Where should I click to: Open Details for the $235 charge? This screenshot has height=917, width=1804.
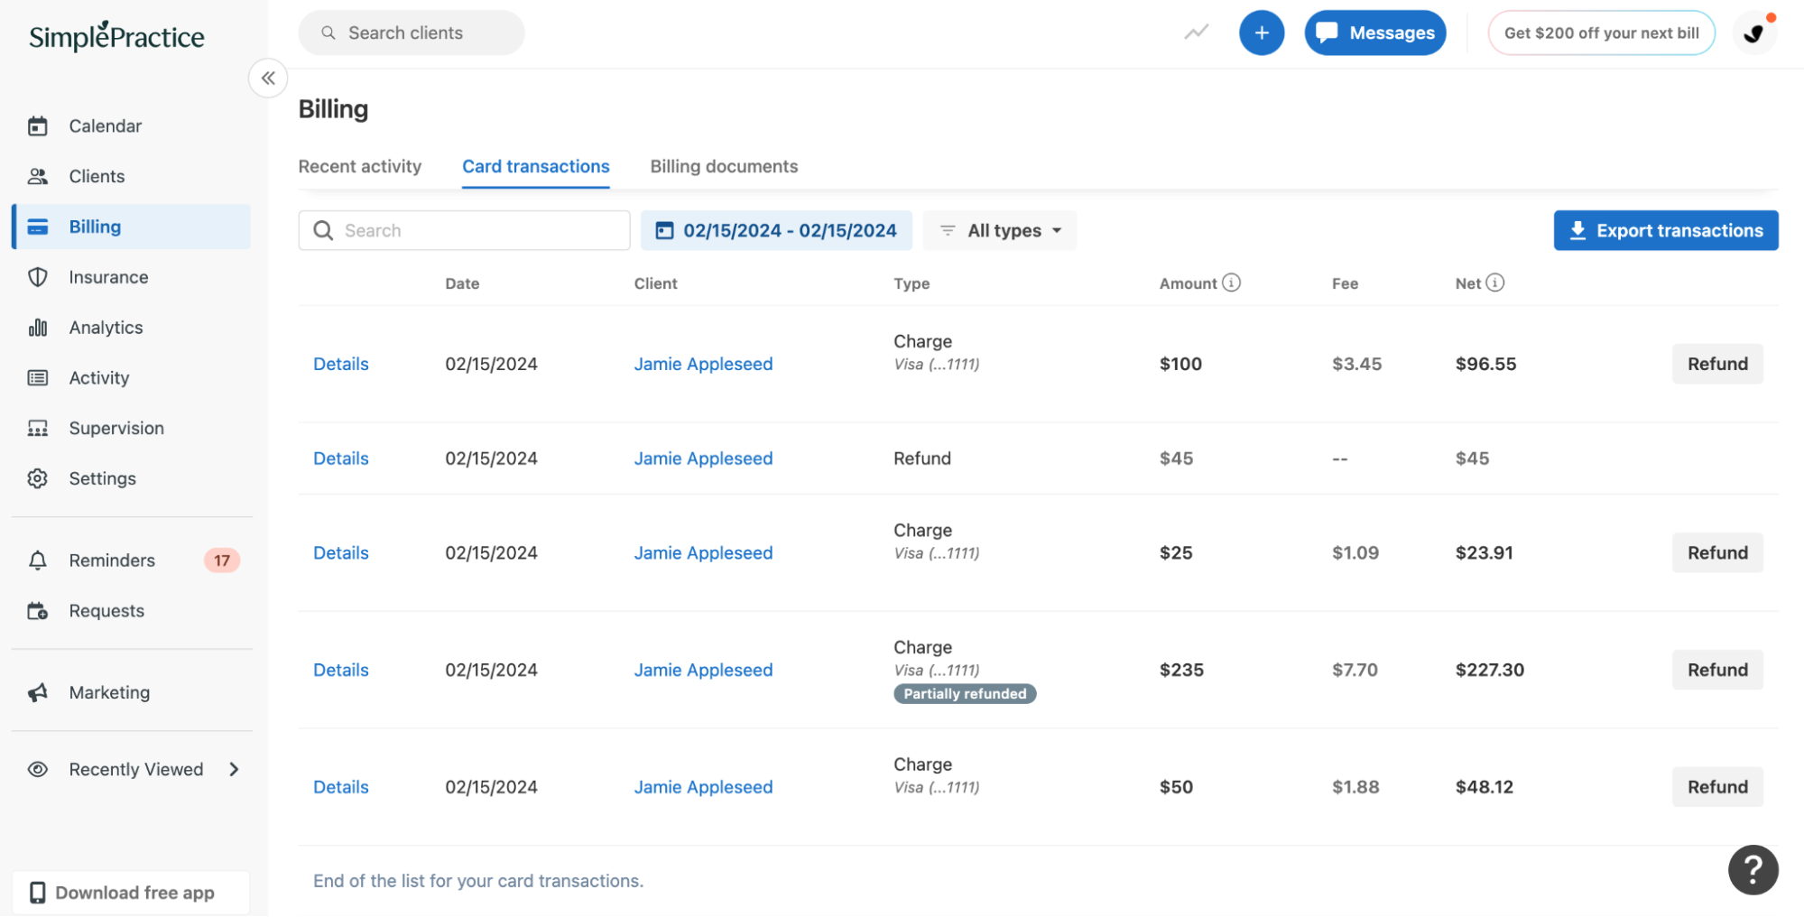(x=341, y=671)
